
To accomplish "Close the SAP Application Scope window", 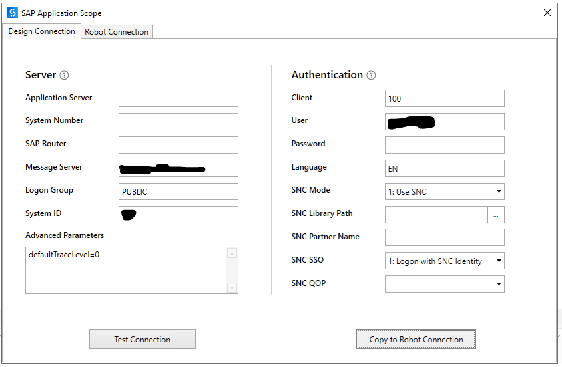I will [547, 13].
